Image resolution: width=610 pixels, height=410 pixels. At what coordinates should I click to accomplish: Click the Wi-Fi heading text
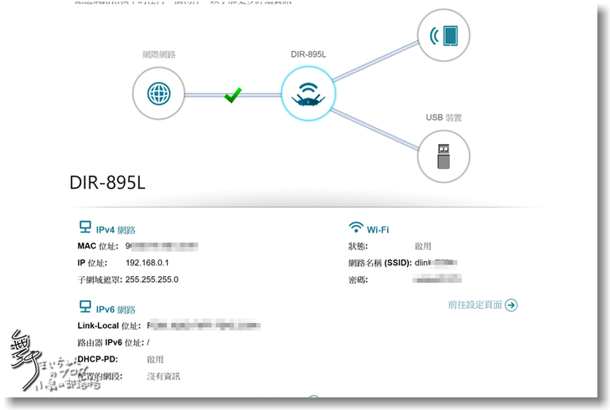pos(378,230)
